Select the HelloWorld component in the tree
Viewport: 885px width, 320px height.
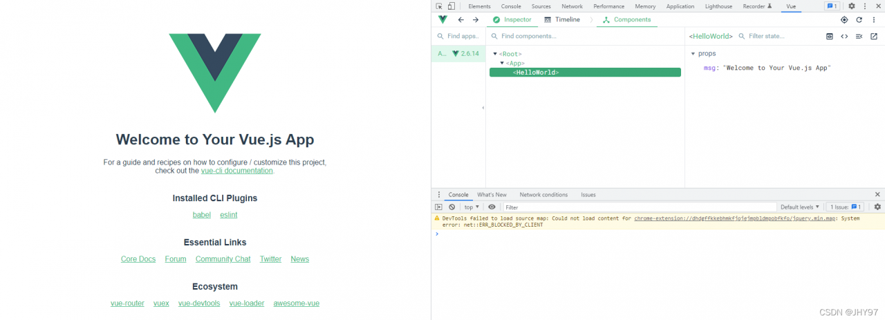coord(585,72)
